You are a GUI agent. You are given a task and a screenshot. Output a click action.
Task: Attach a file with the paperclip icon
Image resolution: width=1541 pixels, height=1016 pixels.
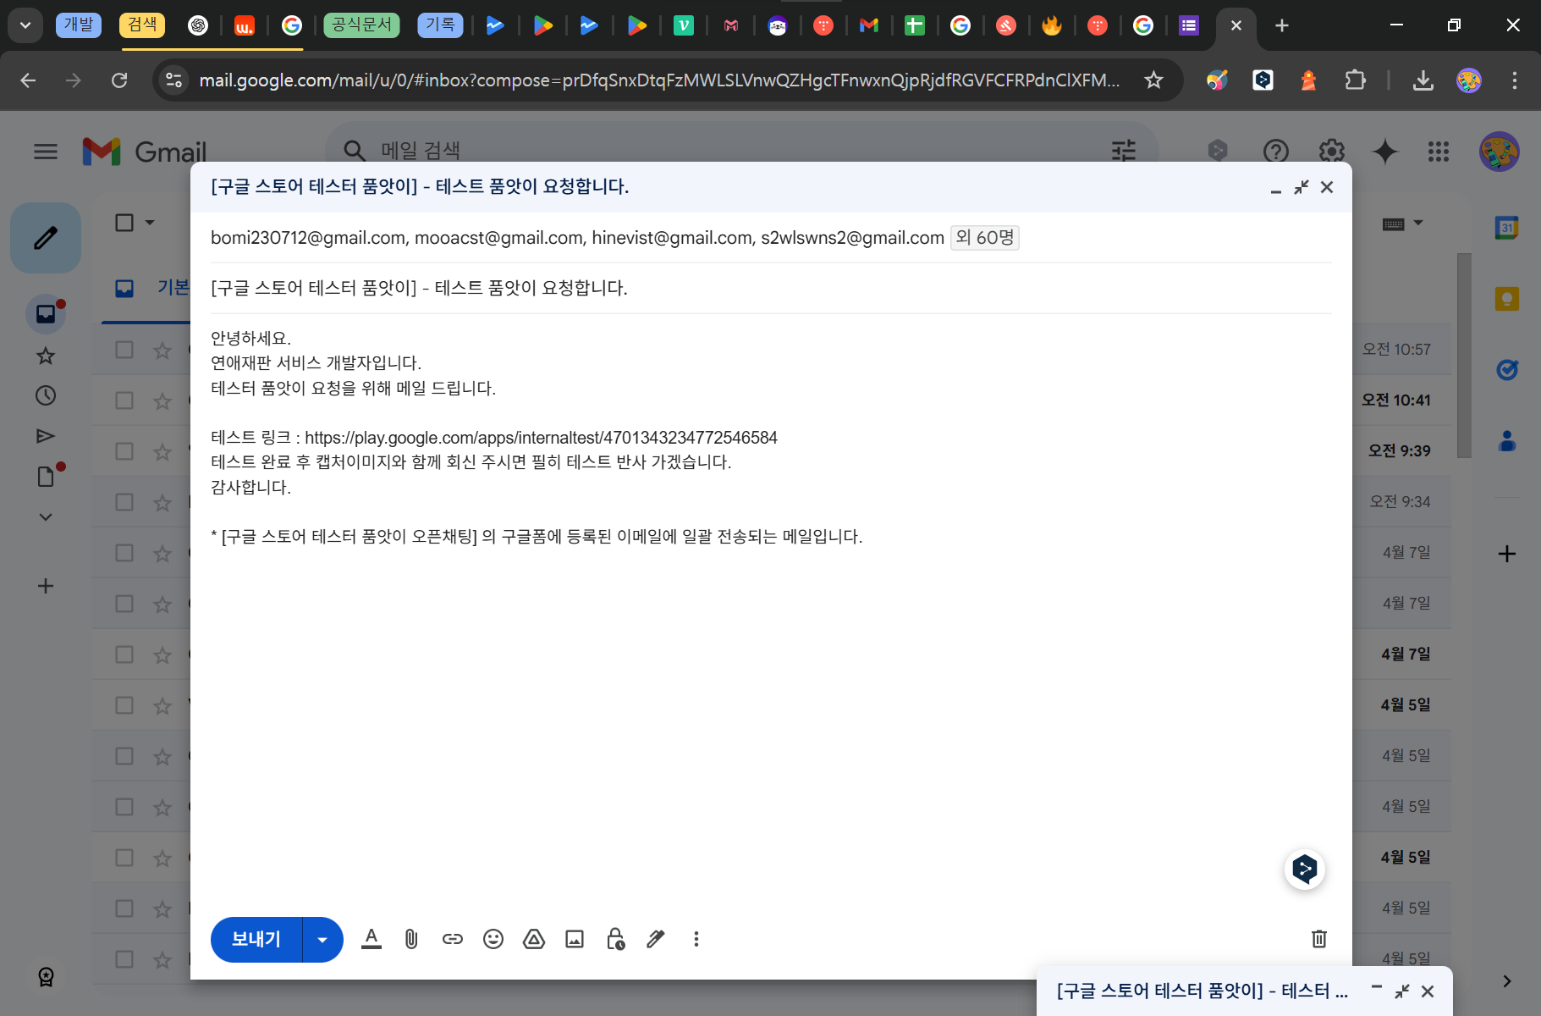411,939
